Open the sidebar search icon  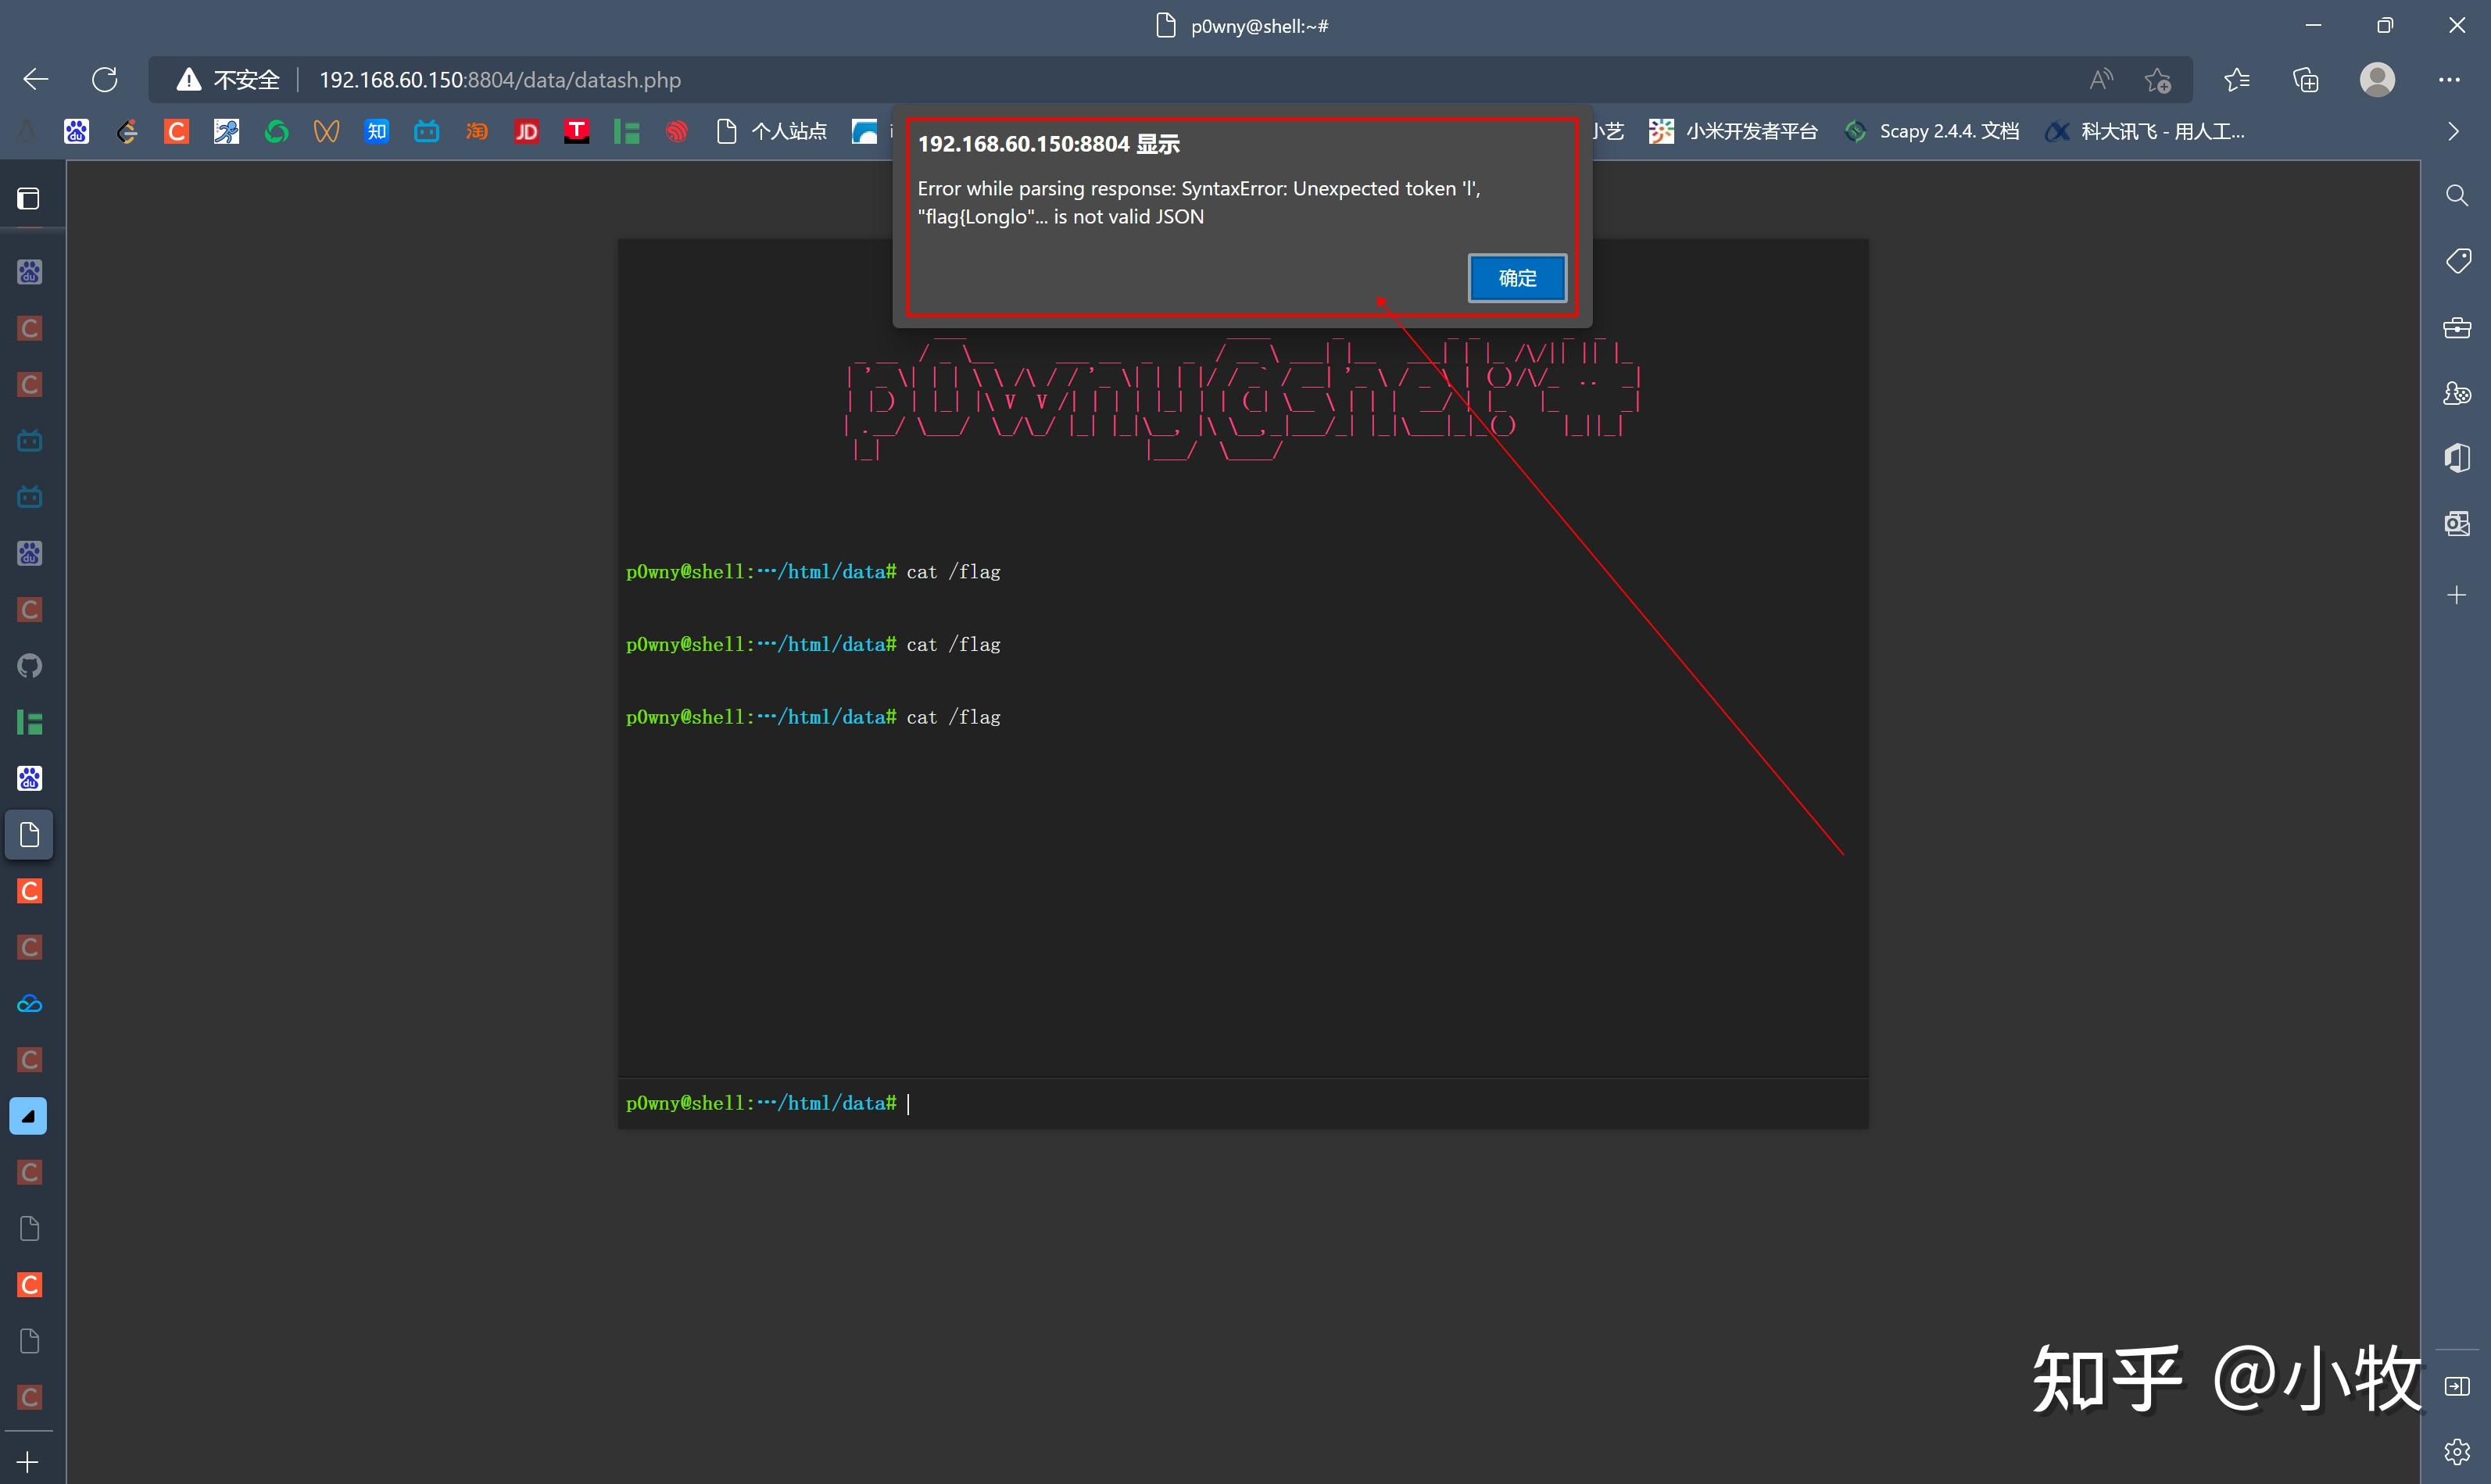(2456, 196)
